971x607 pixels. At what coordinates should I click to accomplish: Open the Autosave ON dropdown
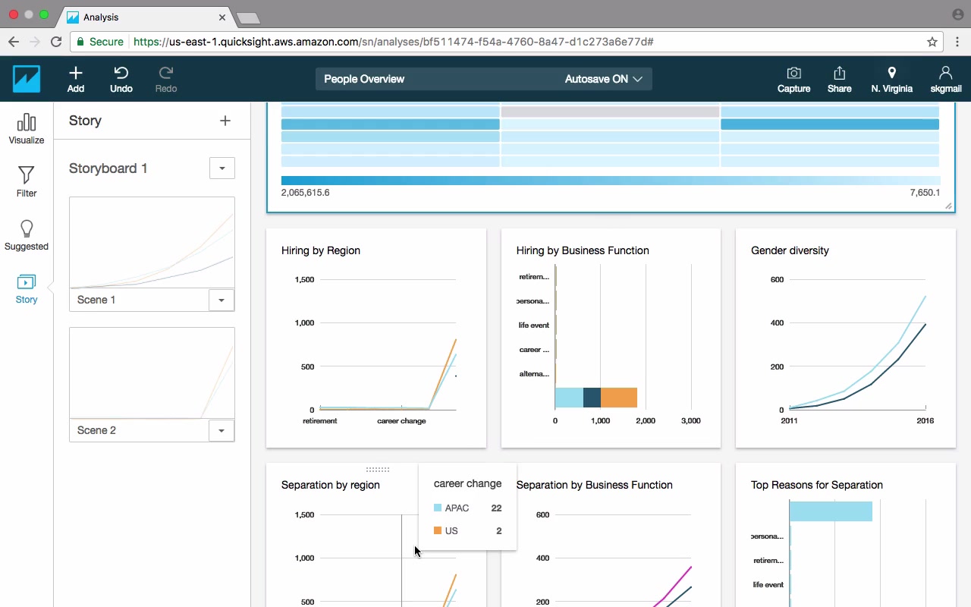click(604, 79)
